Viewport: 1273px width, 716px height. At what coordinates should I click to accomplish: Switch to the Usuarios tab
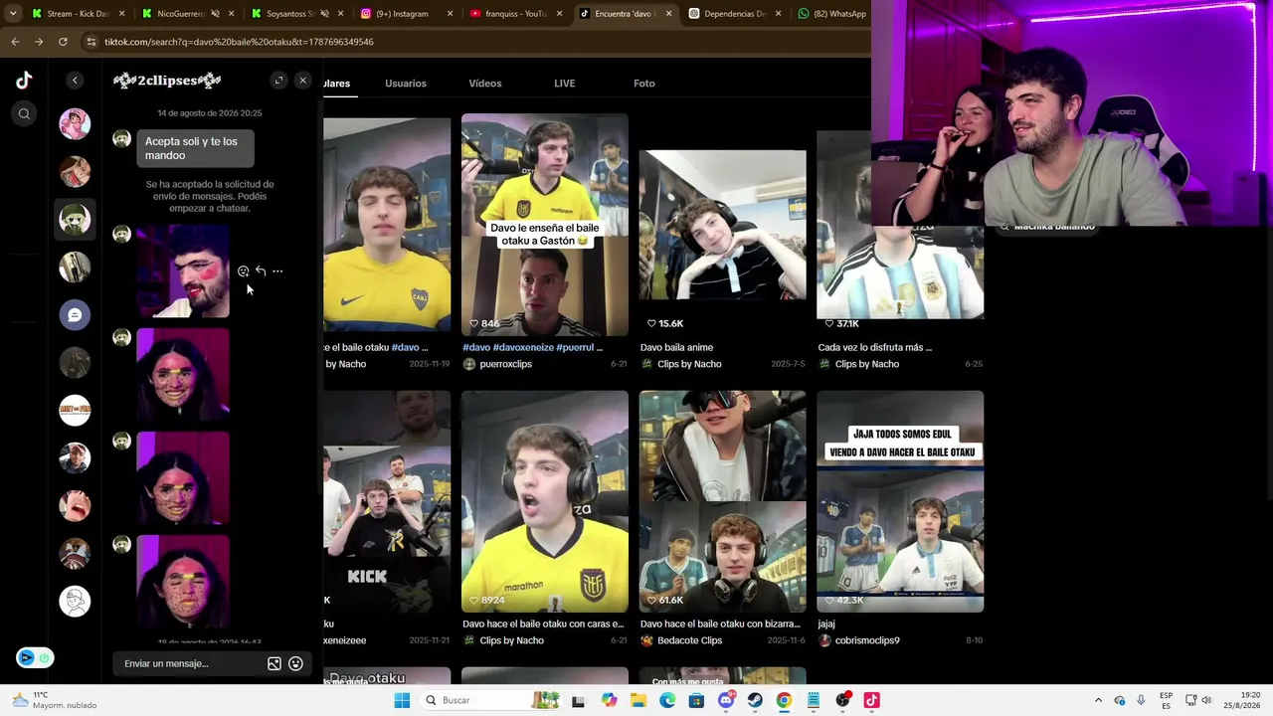tap(406, 84)
